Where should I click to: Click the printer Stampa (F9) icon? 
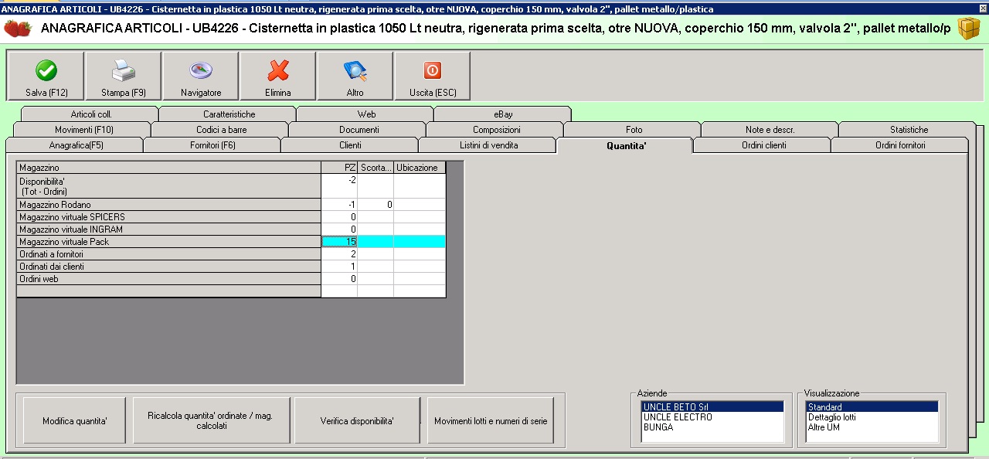(124, 71)
